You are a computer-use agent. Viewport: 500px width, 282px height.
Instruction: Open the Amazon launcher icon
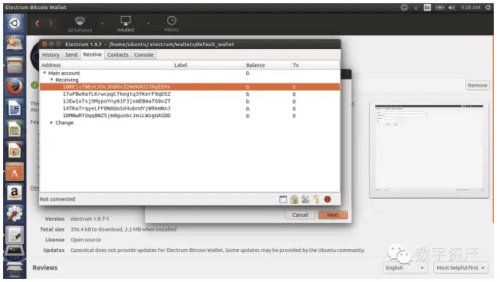click(x=15, y=193)
